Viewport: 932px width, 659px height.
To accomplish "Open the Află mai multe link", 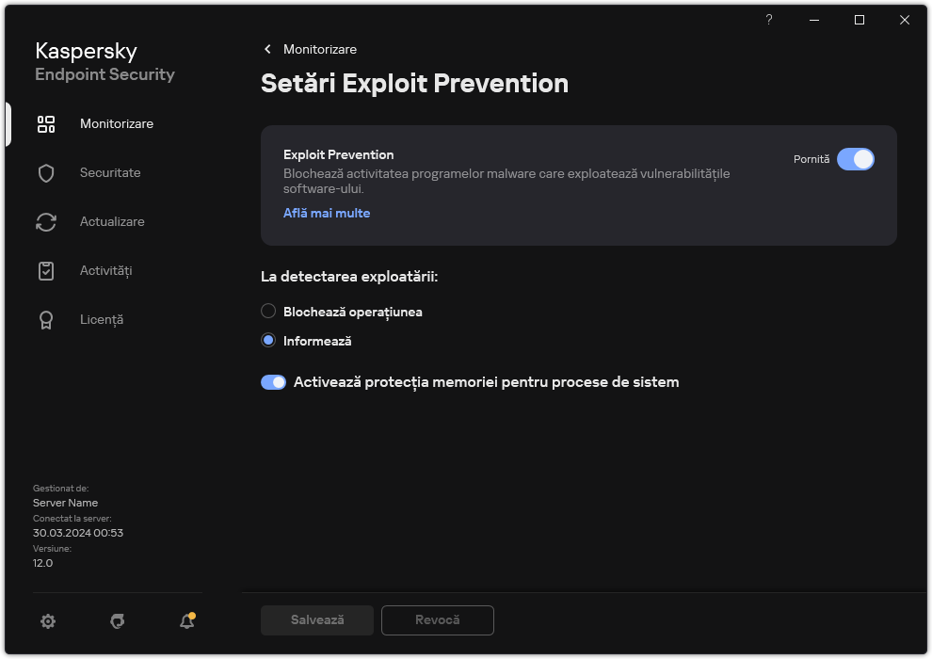I will coord(327,213).
